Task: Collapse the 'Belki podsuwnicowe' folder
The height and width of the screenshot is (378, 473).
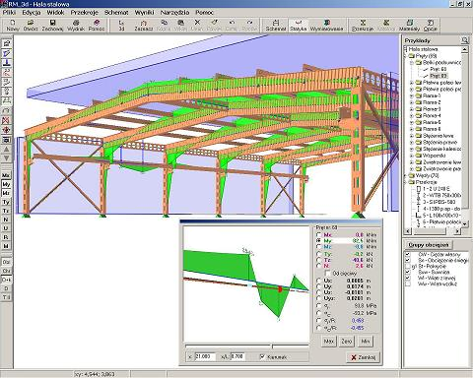Action: coord(412,62)
